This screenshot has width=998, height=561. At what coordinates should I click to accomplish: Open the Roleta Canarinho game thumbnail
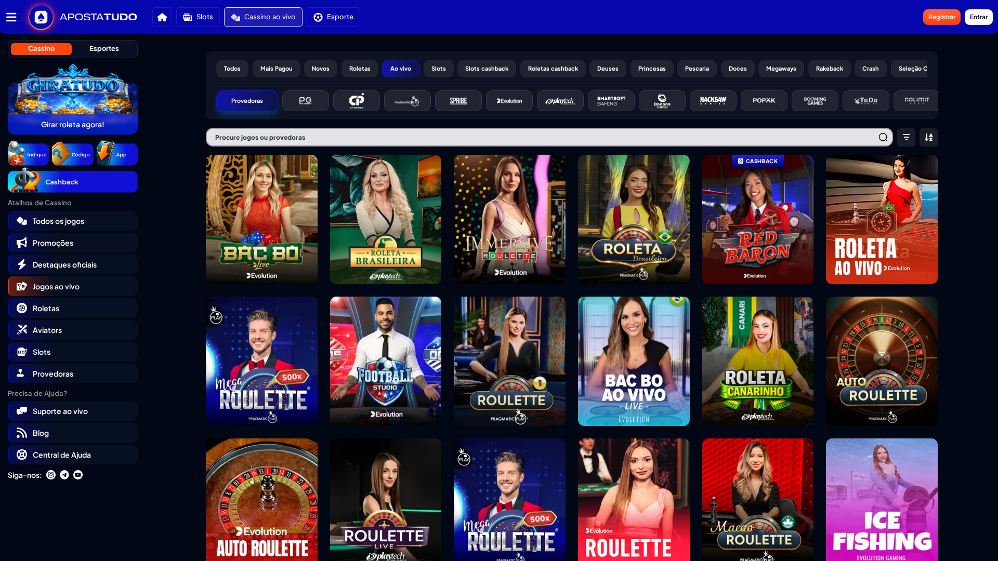[758, 361]
